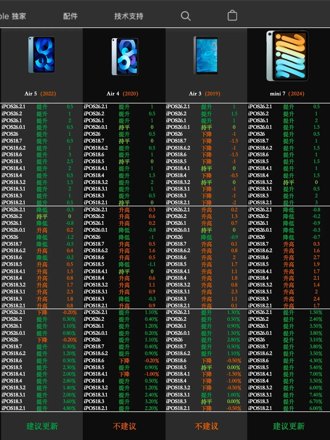Click 不建议 under the Air 3 column
Image resolution: width=330 pixels, height=440 pixels.
[x=206, y=426]
